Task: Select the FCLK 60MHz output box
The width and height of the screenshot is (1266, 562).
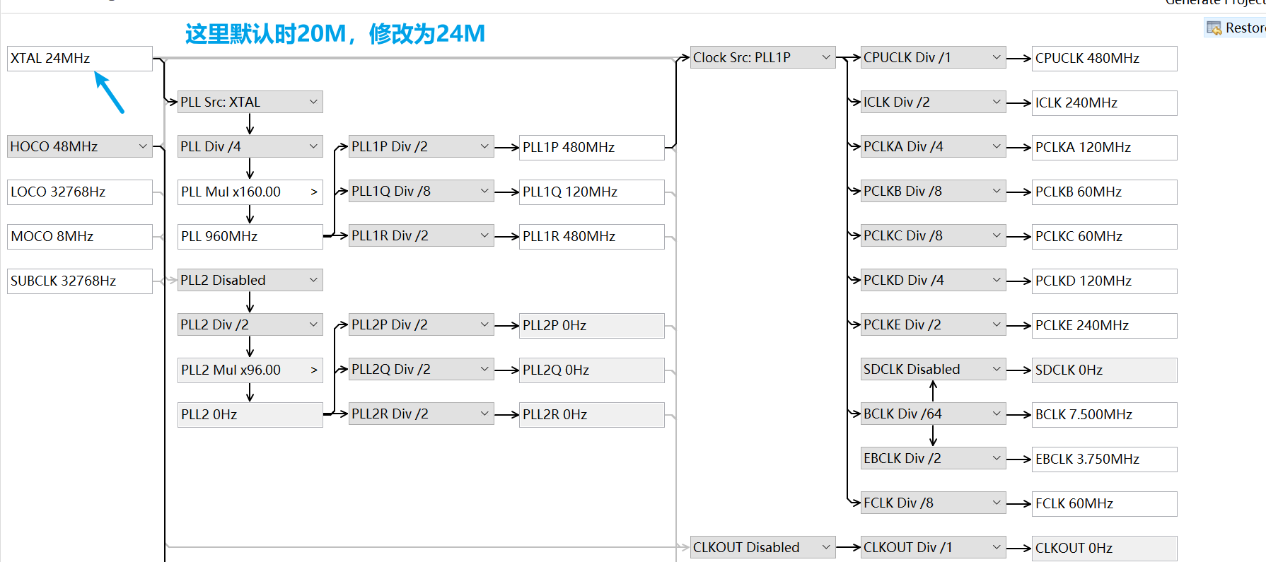Action: 1105,504
